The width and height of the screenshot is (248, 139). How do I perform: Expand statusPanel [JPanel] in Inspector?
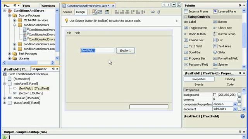(5, 103)
